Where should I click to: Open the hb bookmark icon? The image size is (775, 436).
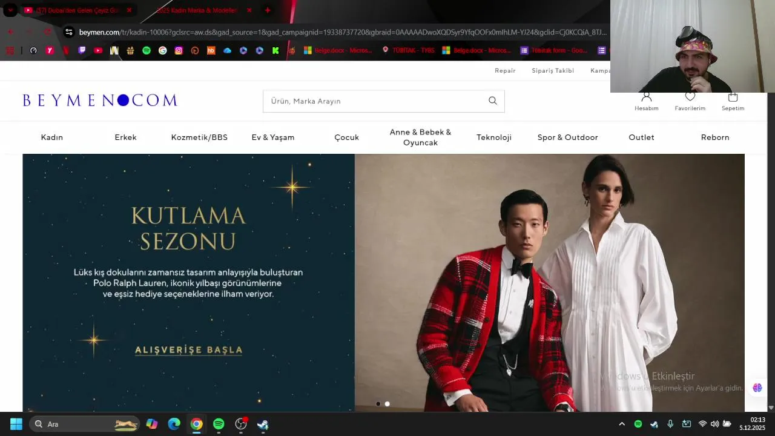211,50
